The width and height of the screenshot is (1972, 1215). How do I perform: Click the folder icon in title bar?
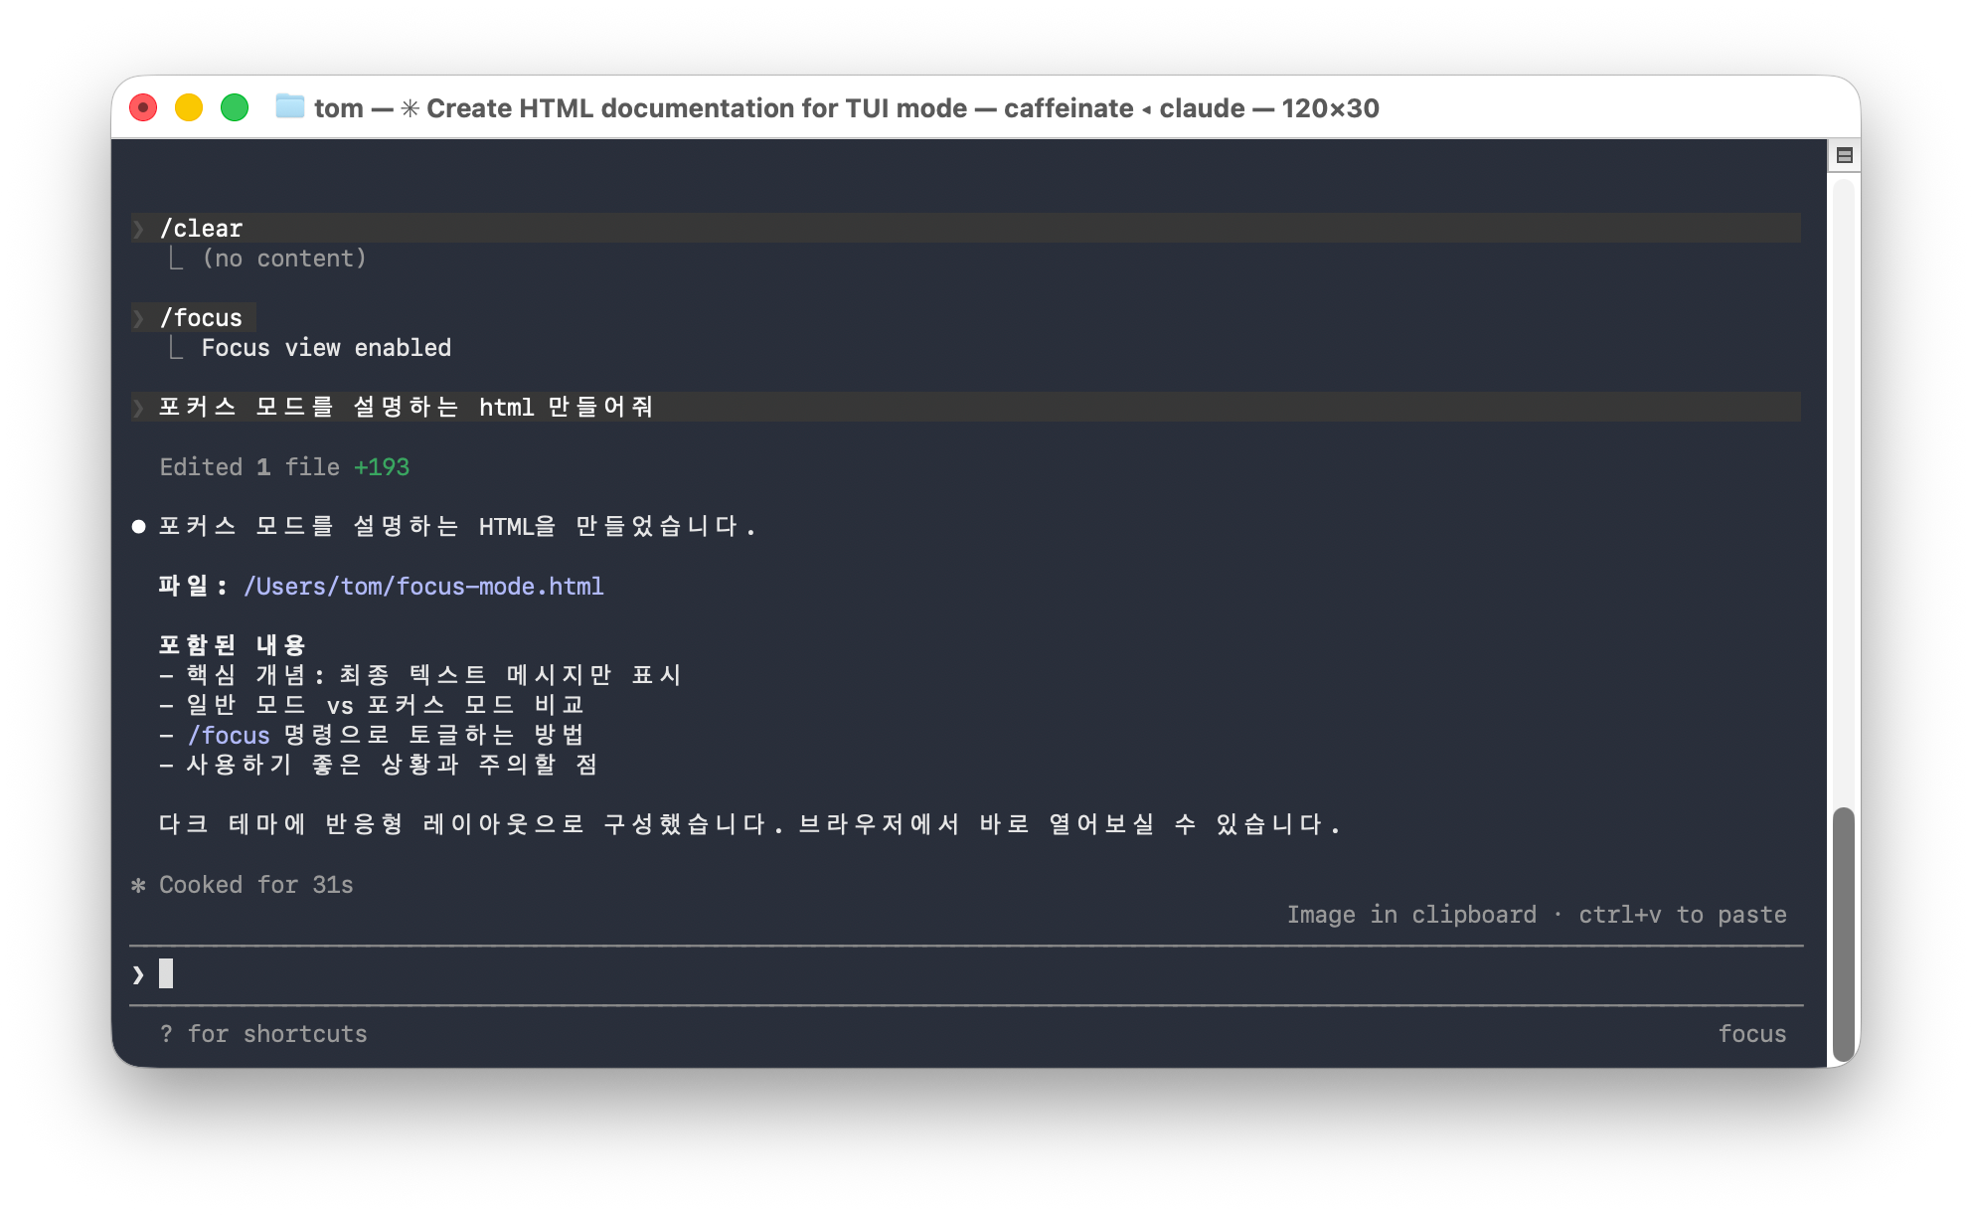click(x=289, y=106)
